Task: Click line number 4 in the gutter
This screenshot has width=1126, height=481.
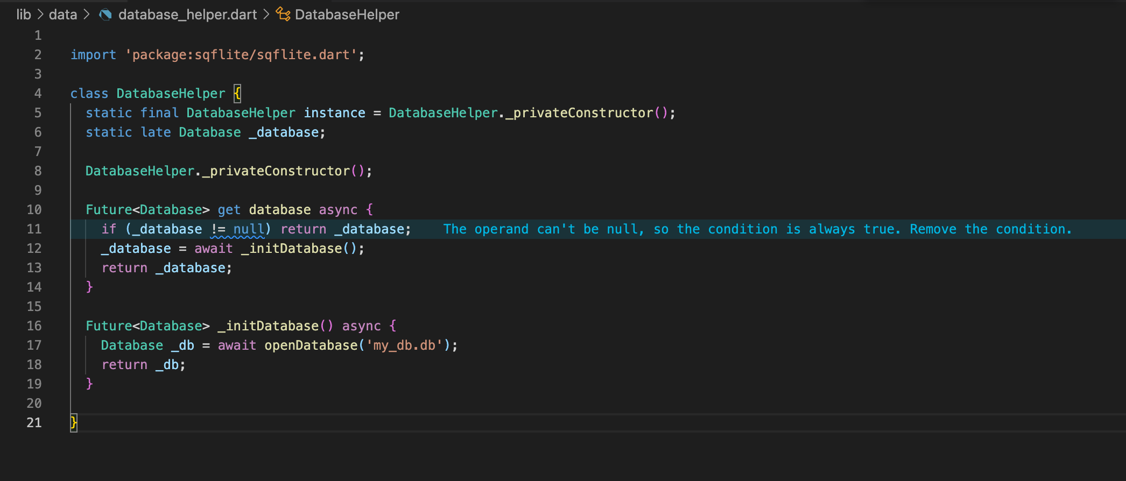Action: [x=38, y=94]
